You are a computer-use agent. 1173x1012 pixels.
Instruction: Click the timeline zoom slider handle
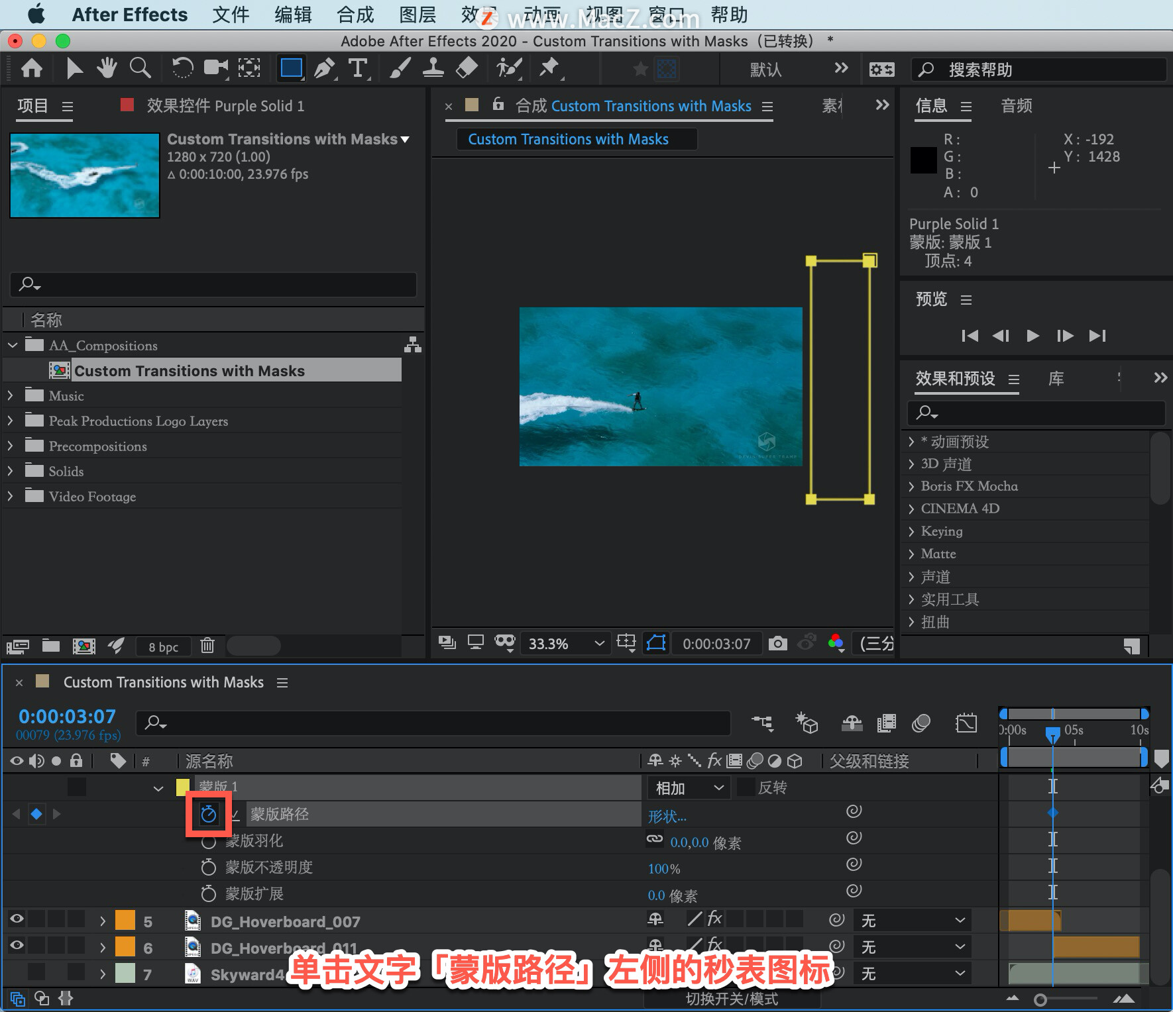(x=1040, y=1000)
